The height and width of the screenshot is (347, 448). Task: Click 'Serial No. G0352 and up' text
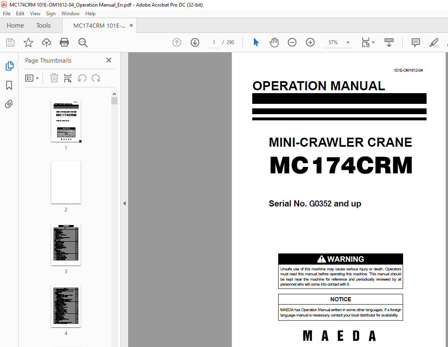pos(315,204)
